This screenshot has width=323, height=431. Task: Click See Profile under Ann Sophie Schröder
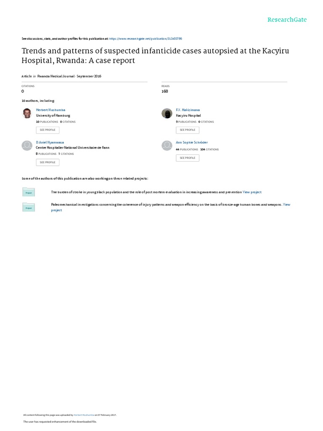pyautogui.click(x=188, y=158)
